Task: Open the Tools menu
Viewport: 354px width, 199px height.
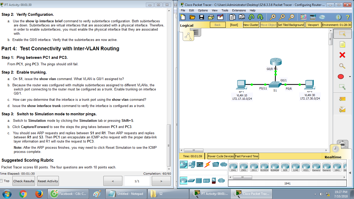Action: coord(225,10)
